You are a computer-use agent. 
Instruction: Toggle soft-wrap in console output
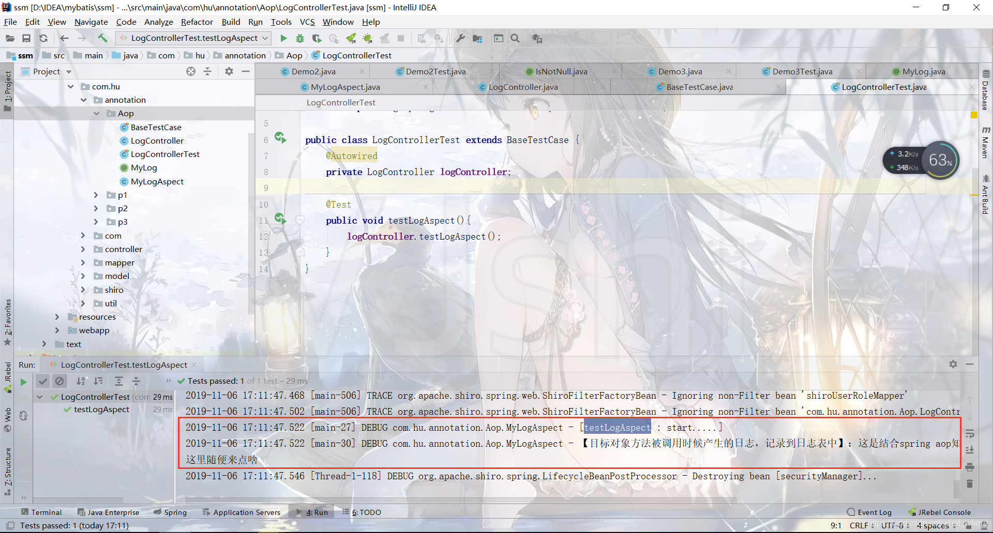[970, 433]
